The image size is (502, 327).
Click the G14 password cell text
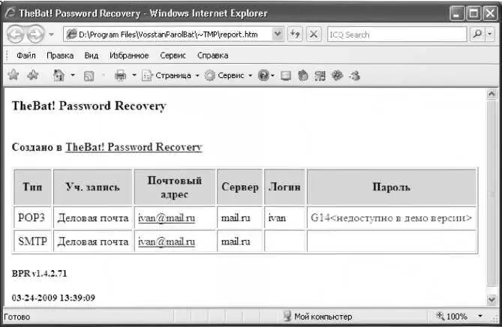[x=391, y=218]
